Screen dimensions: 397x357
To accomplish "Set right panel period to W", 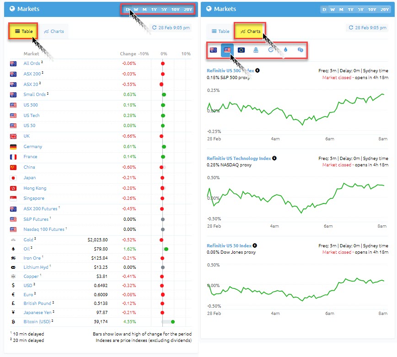I will coord(333,9).
